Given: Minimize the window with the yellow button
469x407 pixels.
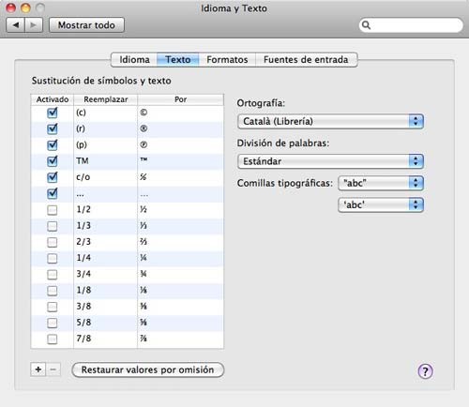Looking at the screenshot, I should (25, 8).
